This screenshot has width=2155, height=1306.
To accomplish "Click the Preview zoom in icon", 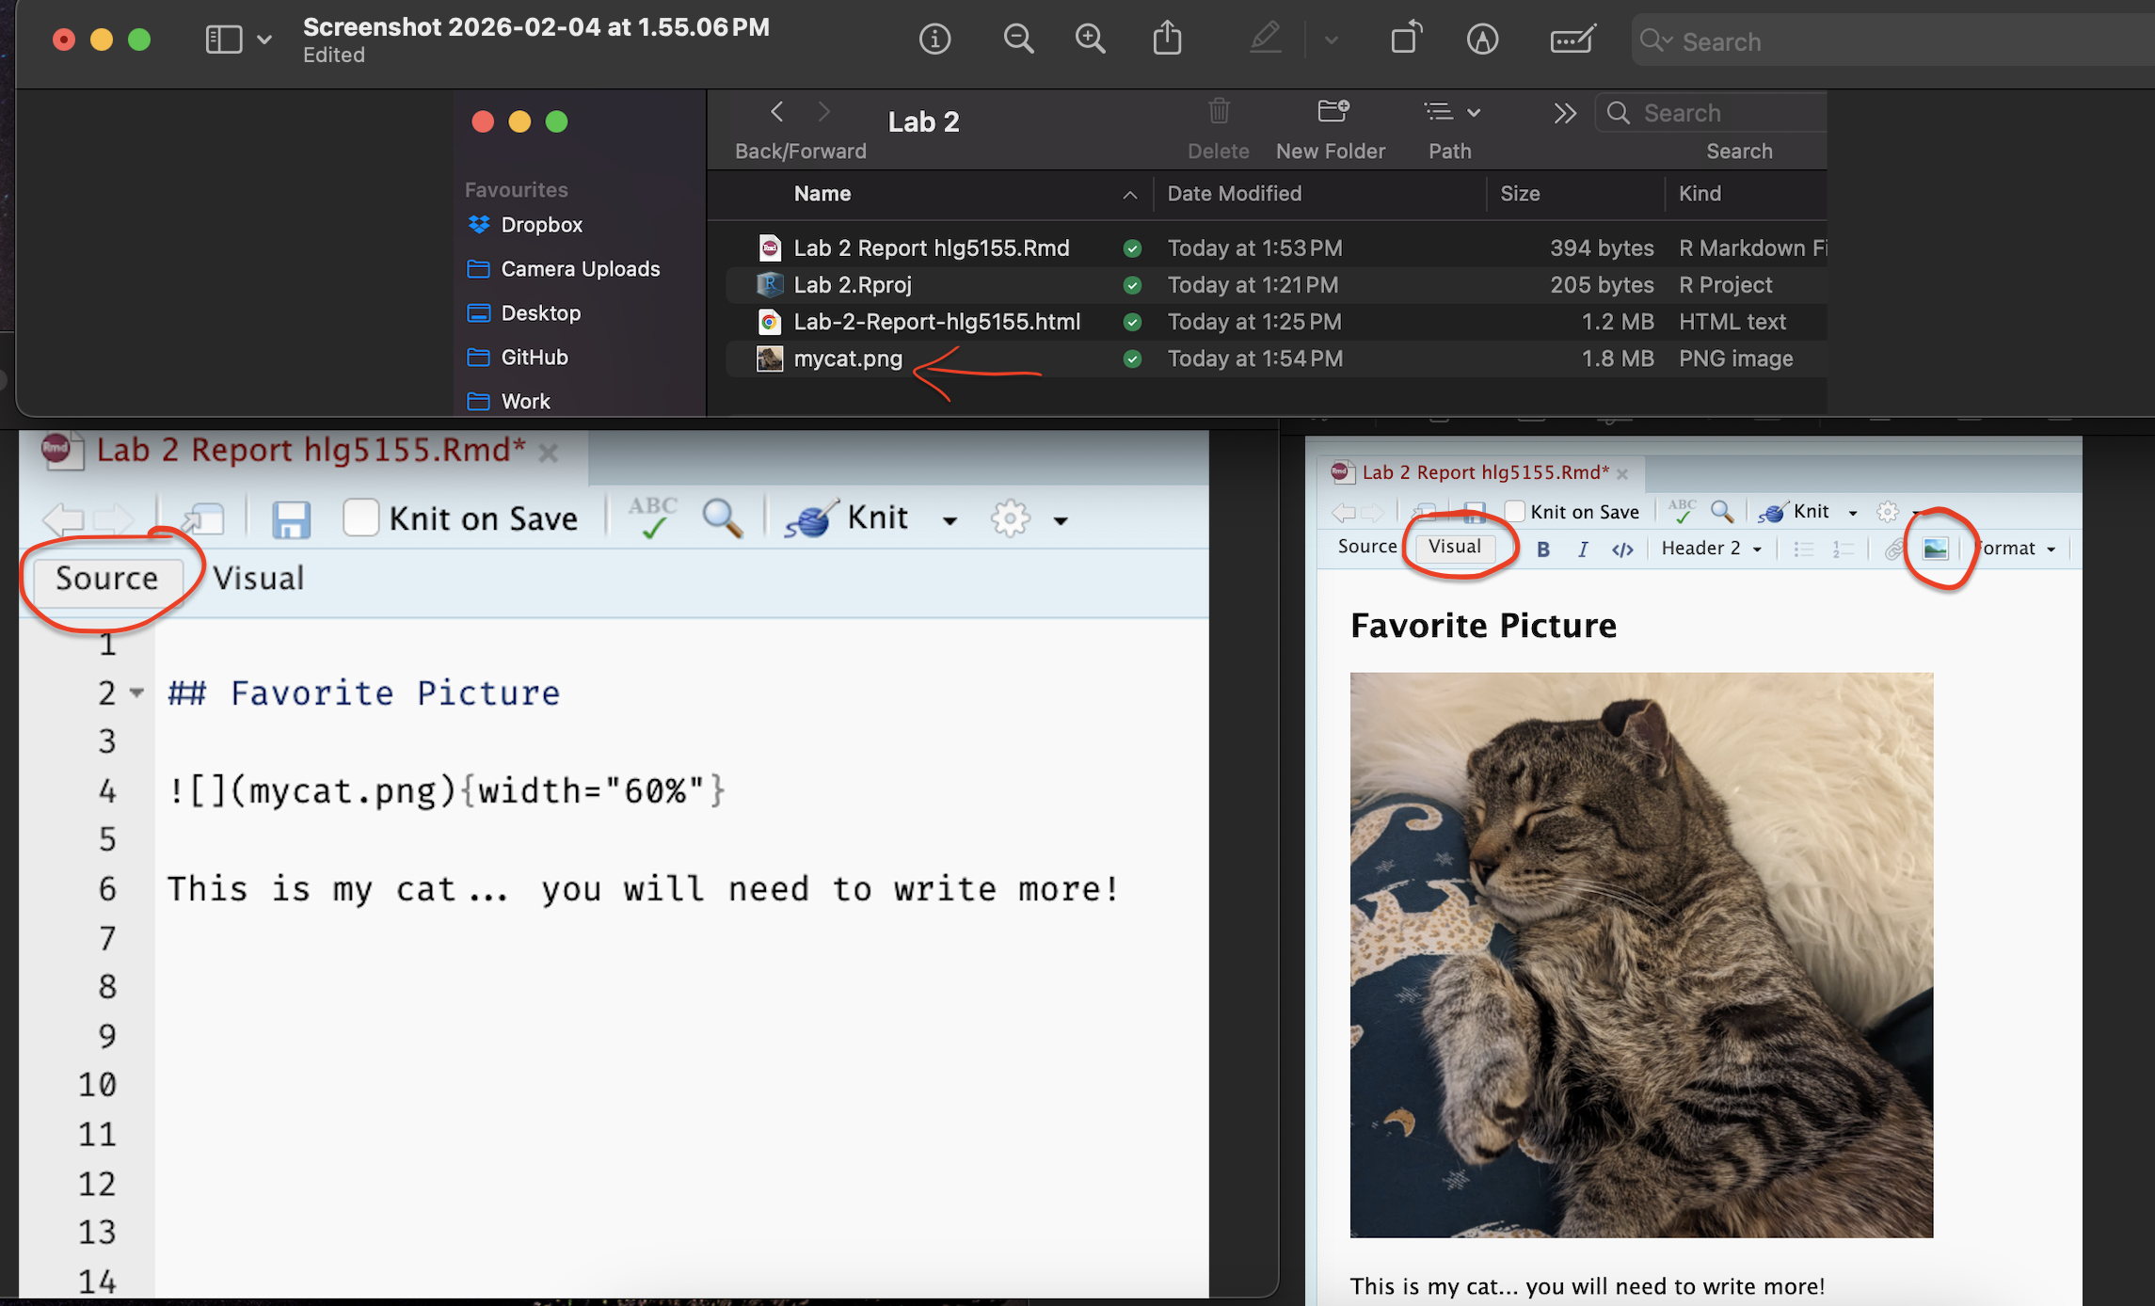I will point(1090,40).
